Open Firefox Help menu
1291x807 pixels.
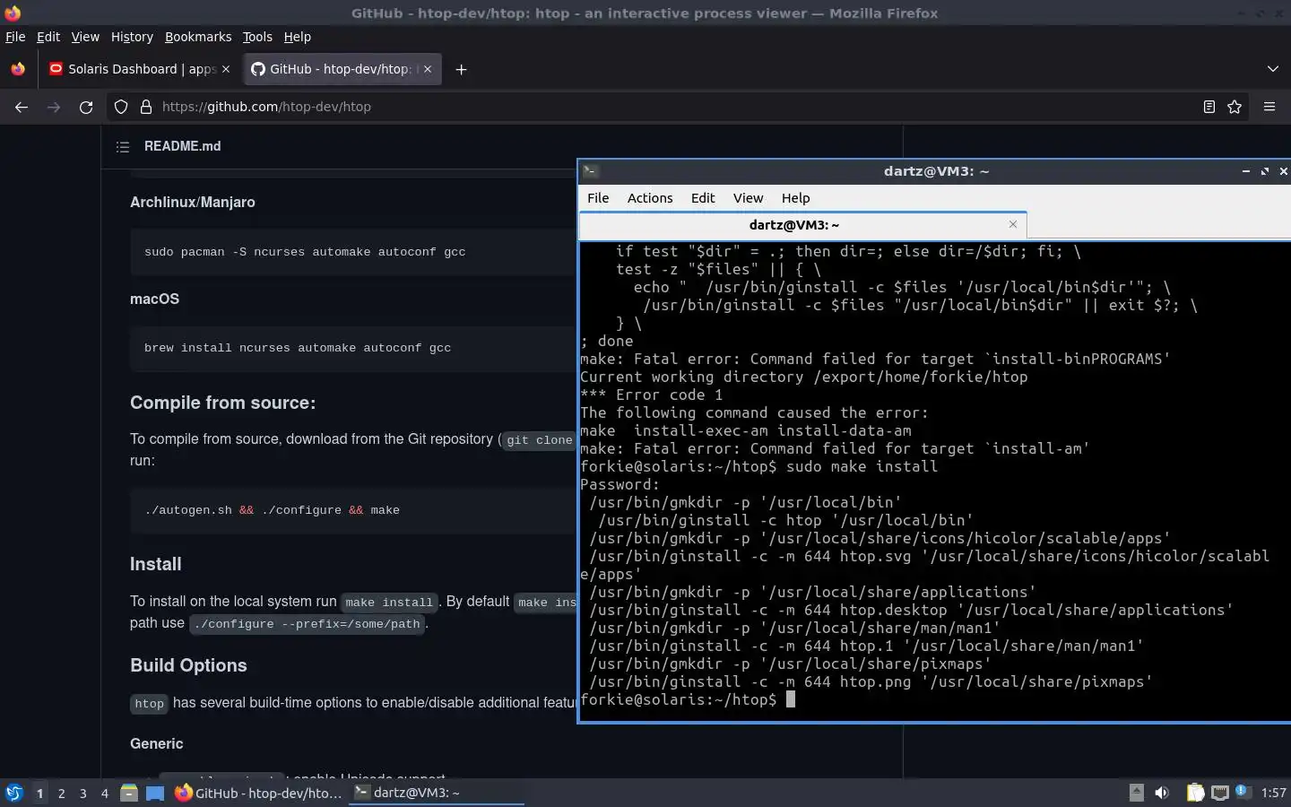point(297,37)
